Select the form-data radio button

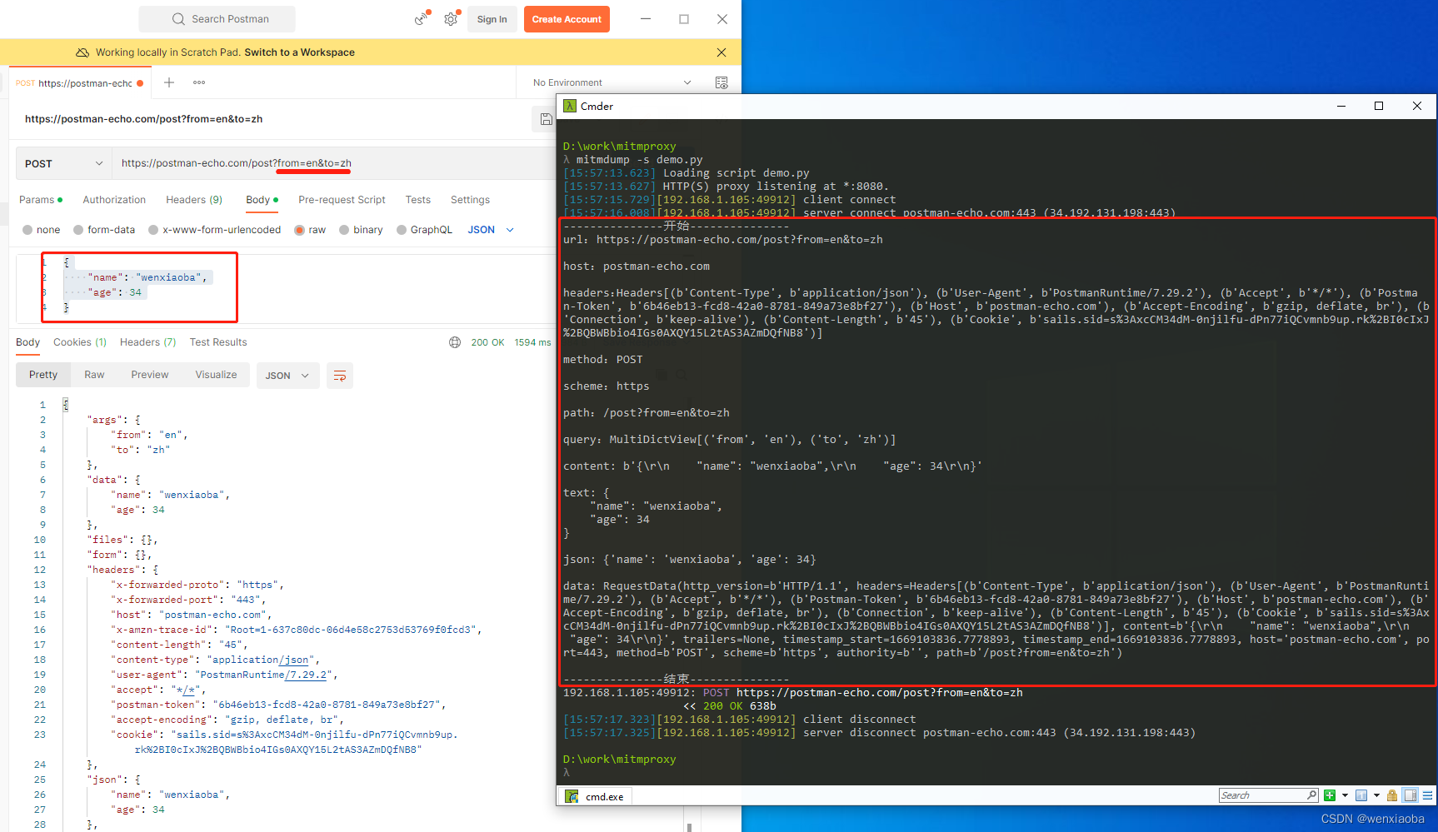78,230
